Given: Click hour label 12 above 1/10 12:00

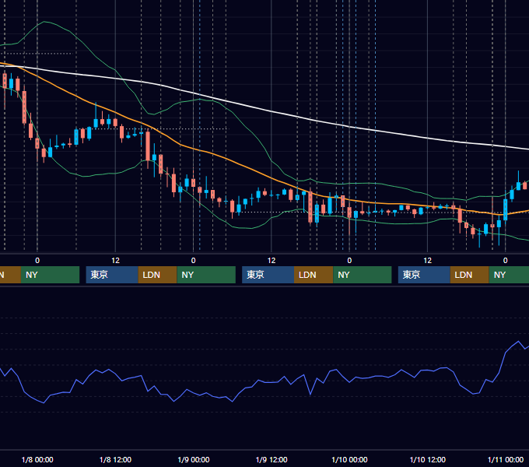Looking at the screenshot, I should click(x=427, y=261).
